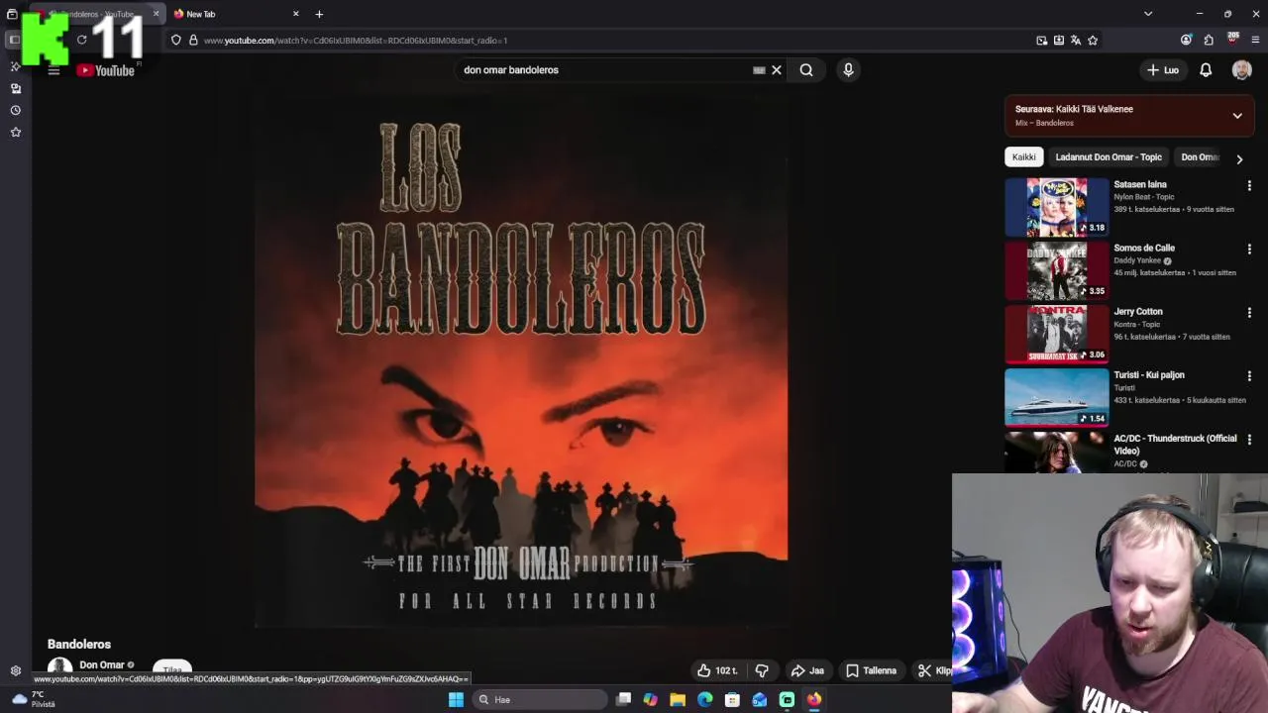
Task: Open synced tabs icon in Firefox sidebar
Action: click(x=15, y=88)
